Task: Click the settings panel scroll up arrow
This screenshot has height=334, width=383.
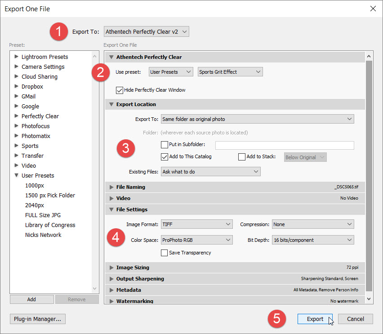Action: pyautogui.click(x=369, y=57)
